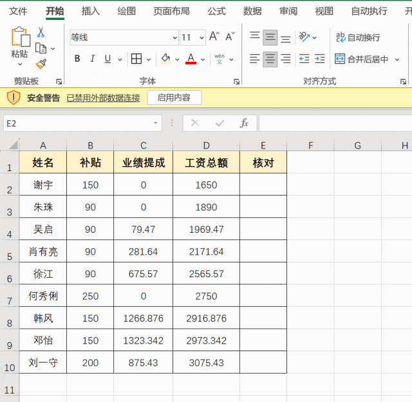This screenshot has width=412, height=402.
Task: Click the Borders grid icon
Action: (x=136, y=59)
